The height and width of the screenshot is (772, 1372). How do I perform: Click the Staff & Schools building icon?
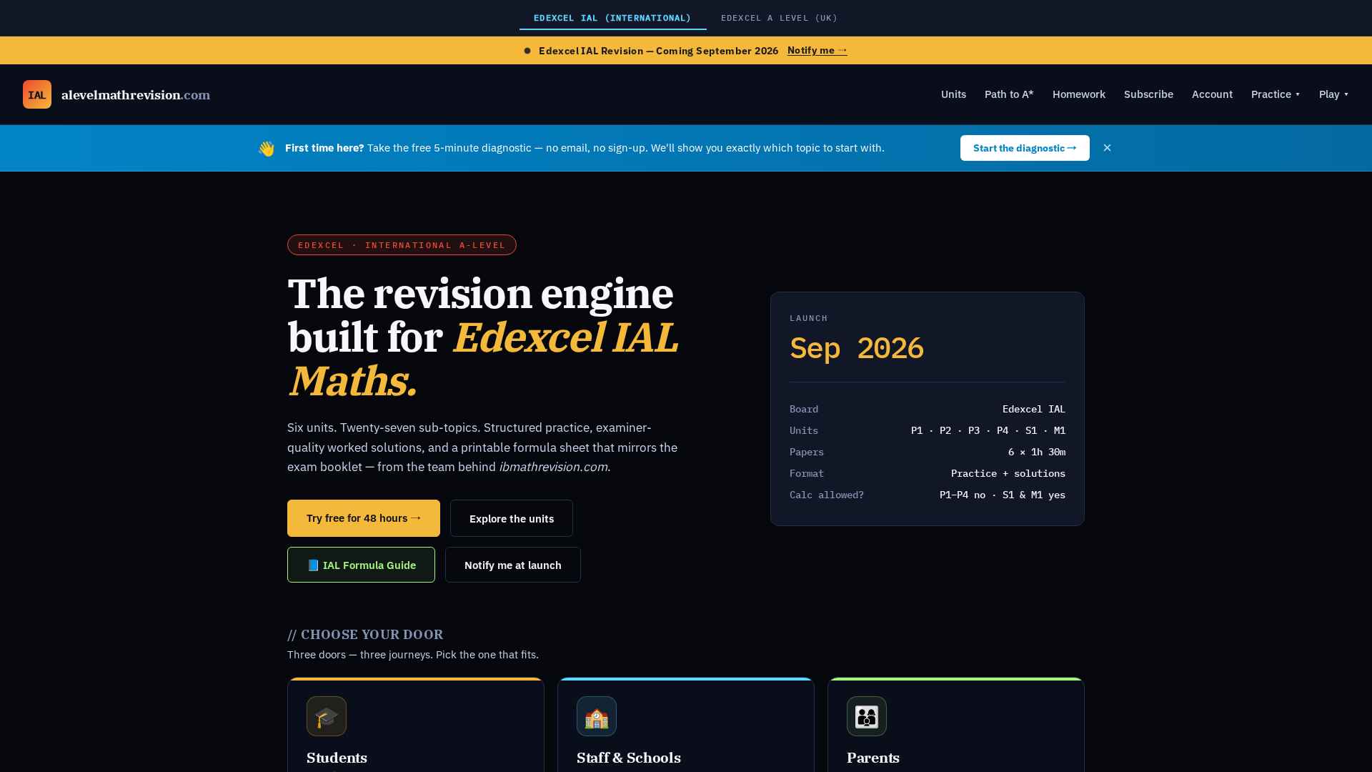point(597,716)
